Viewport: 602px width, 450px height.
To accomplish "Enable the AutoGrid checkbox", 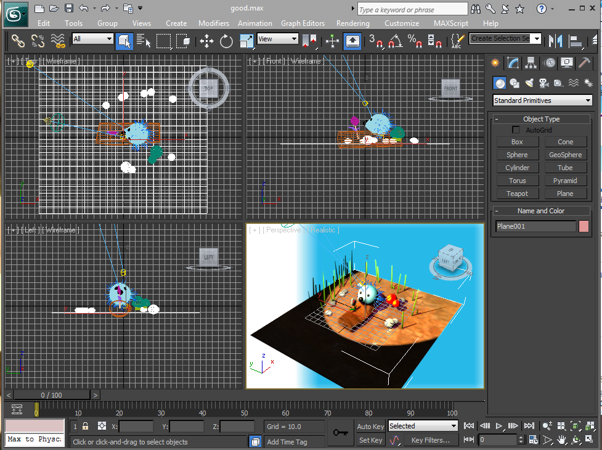I will pyautogui.click(x=516, y=130).
